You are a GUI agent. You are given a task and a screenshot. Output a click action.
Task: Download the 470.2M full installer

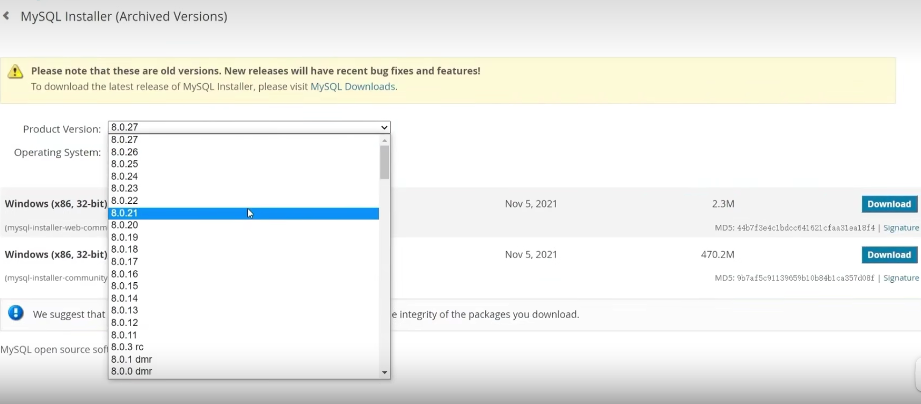(889, 255)
